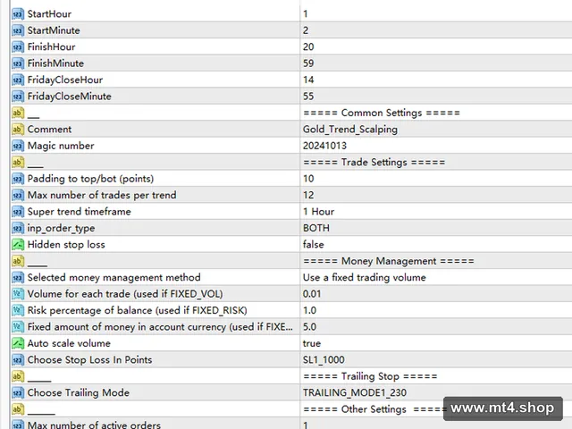Click the icon beside Choose Trailing Mode
The width and height of the screenshot is (572, 429).
coord(18,392)
